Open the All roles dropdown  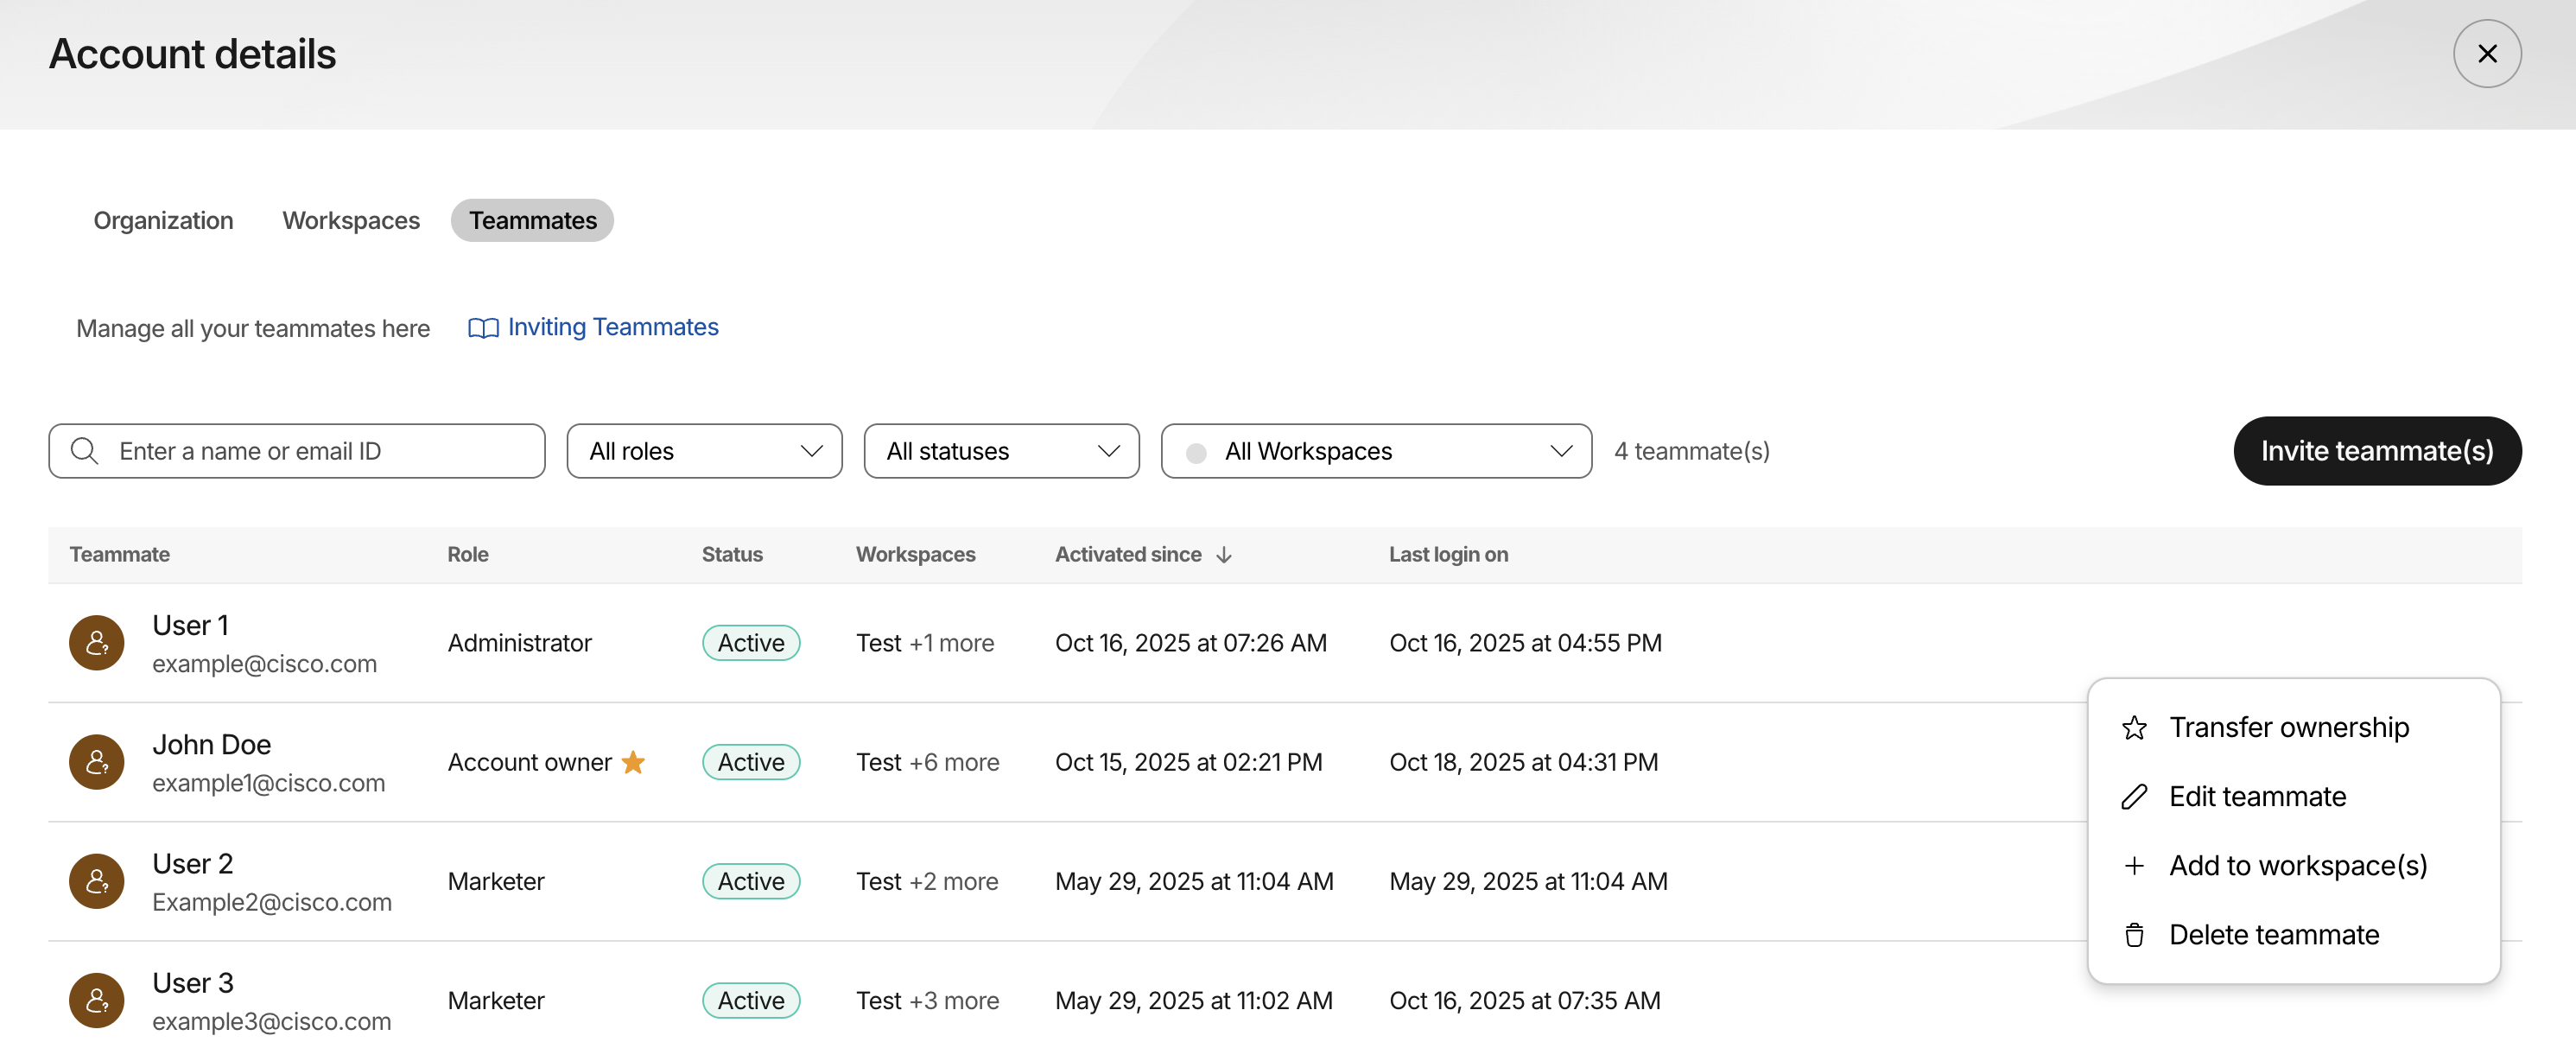tap(704, 451)
